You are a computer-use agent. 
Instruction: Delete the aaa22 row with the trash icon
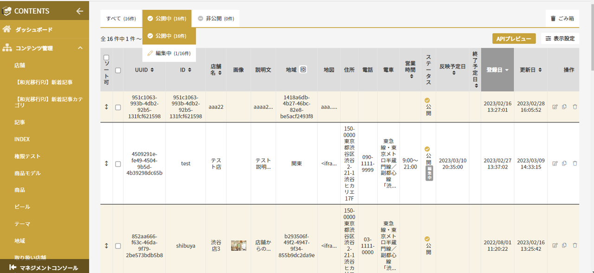pyautogui.click(x=575, y=107)
